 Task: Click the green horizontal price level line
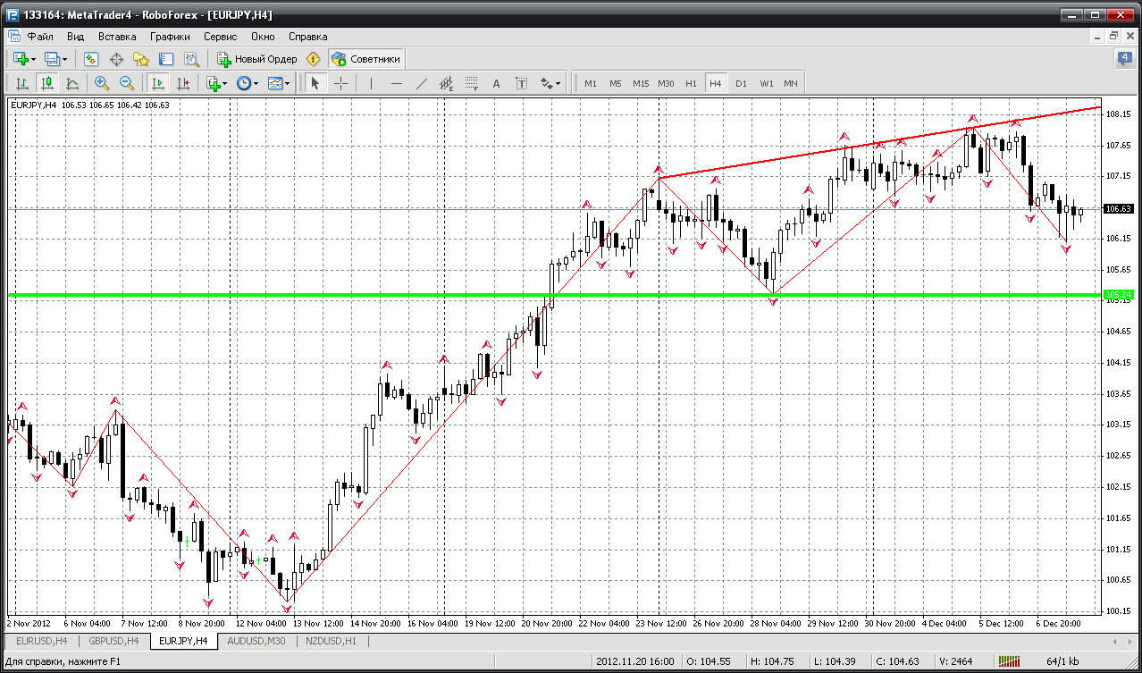pyautogui.click(x=554, y=294)
